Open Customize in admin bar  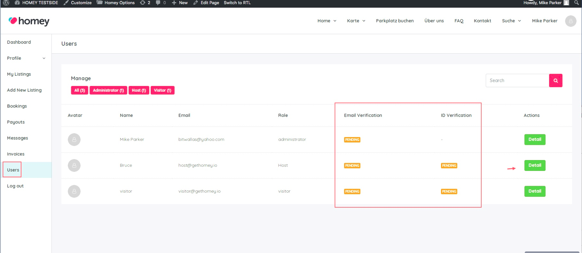(77, 3)
